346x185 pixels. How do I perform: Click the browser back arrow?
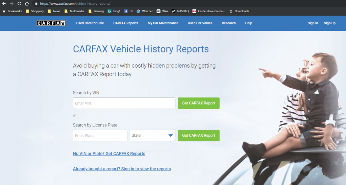pyautogui.click(x=4, y=4)
